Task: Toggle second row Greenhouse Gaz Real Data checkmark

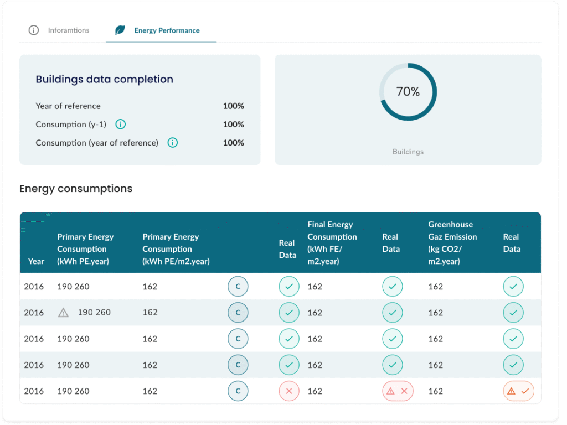Action: pos(513,313)
